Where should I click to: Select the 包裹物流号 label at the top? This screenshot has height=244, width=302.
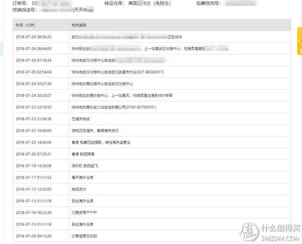208,4
